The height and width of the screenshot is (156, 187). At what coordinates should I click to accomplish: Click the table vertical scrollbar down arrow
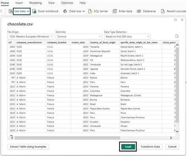click(x=177, y=132)
